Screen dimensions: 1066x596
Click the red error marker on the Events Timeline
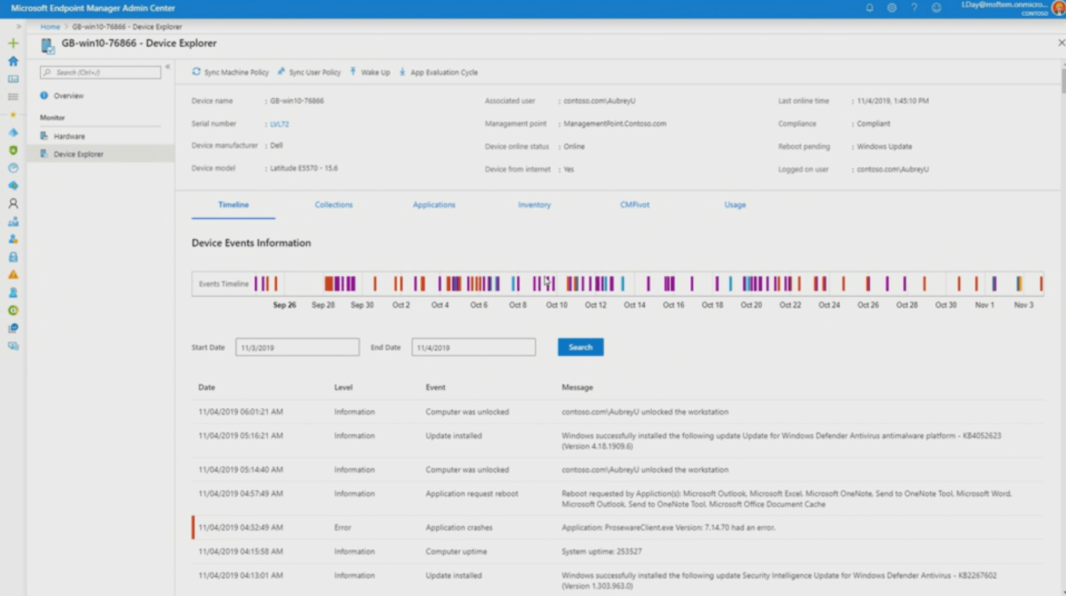327,282
